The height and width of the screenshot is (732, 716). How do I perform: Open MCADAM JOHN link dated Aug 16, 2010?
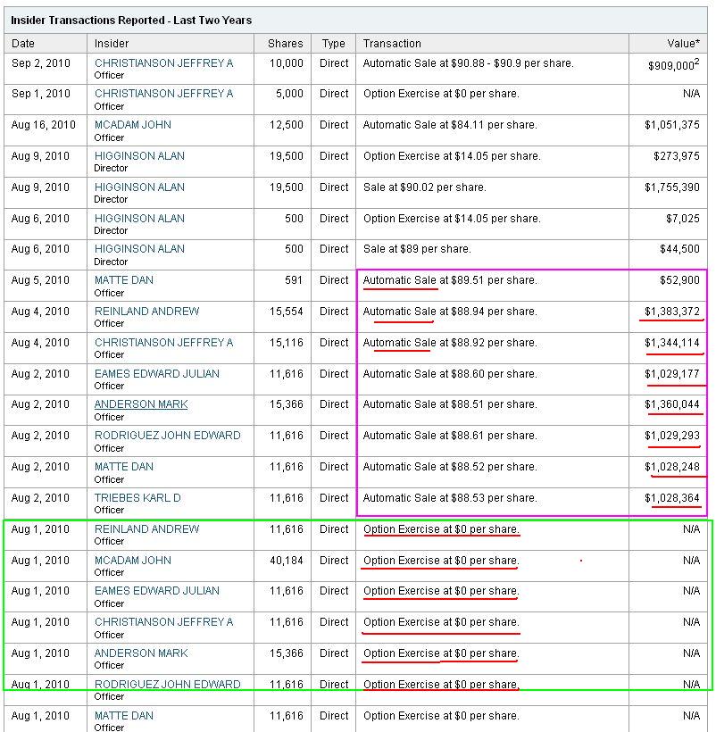133,125
